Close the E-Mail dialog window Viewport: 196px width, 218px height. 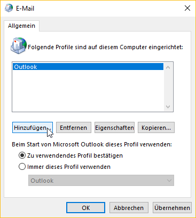pos(187,8)
